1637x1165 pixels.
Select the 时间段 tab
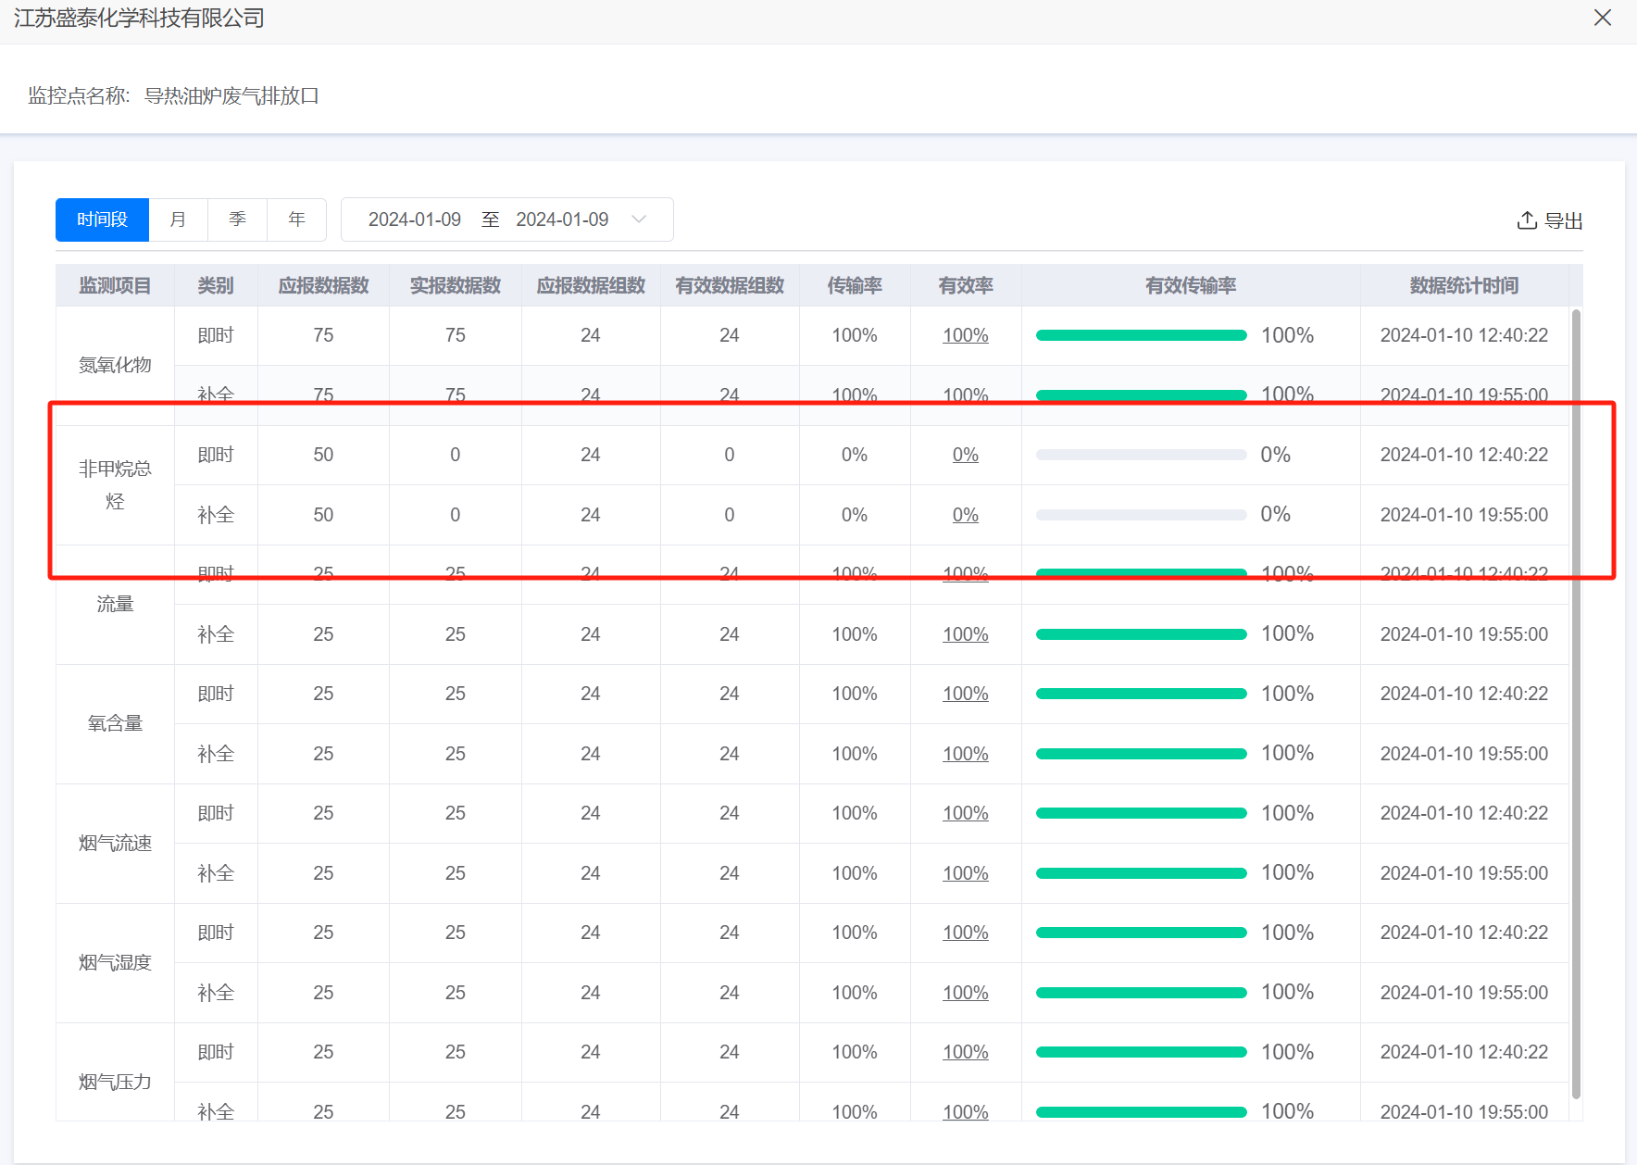point(102,219)
